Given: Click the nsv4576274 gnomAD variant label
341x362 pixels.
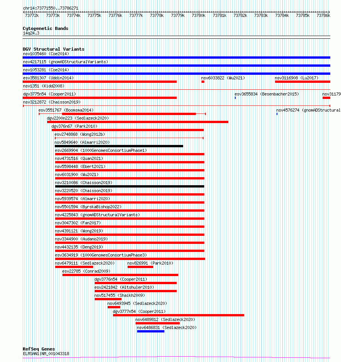Looking at the screenshot, I should click(x=308, y=110).
